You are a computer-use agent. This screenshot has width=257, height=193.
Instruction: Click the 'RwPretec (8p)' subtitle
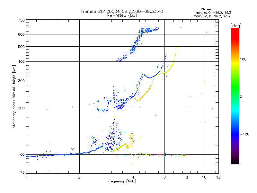(122, 15)
